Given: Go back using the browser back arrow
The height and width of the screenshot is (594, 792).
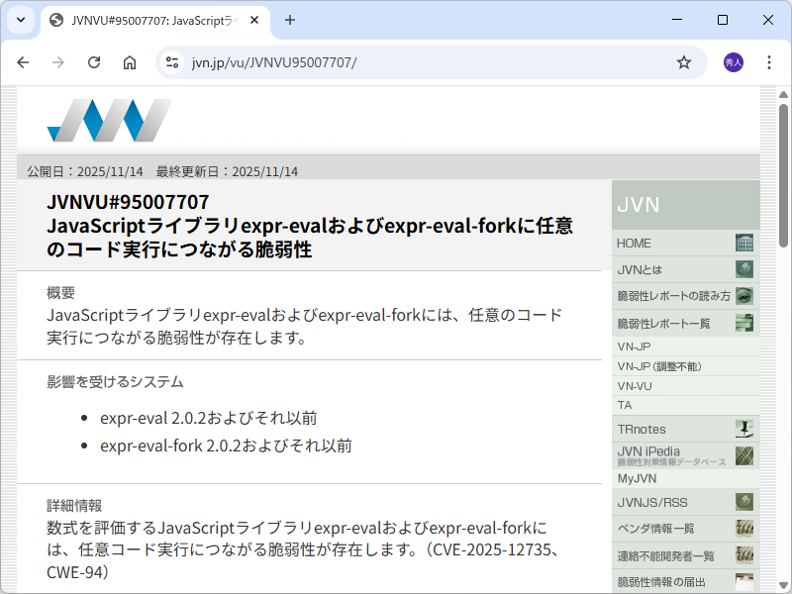Looking at the screenshot, I should (x=23, y=61).
